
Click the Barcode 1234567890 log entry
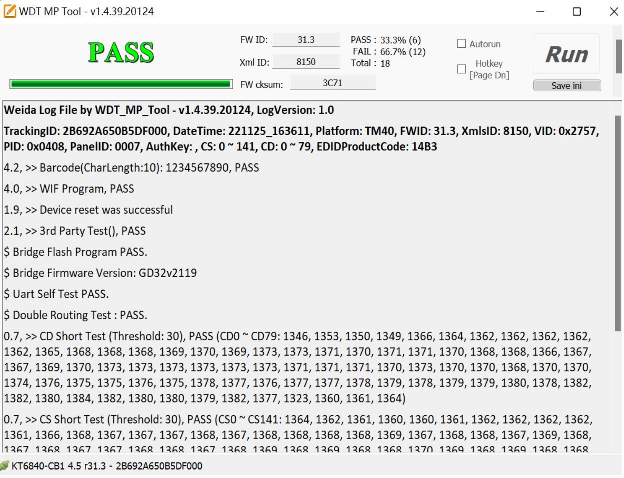pyautogui.click(x=132, y=168)
